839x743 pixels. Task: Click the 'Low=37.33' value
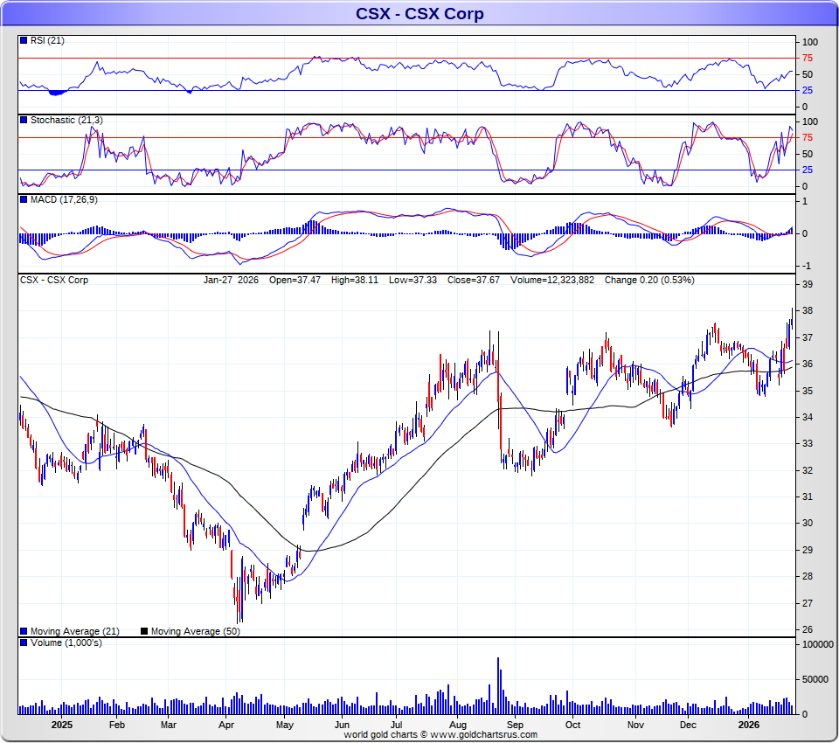[x=413, y=280]
